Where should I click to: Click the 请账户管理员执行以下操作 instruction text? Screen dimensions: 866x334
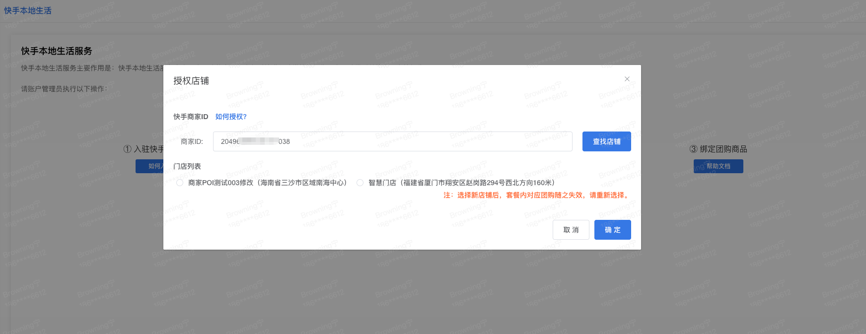pyautogui.click(x=64, y=89)
